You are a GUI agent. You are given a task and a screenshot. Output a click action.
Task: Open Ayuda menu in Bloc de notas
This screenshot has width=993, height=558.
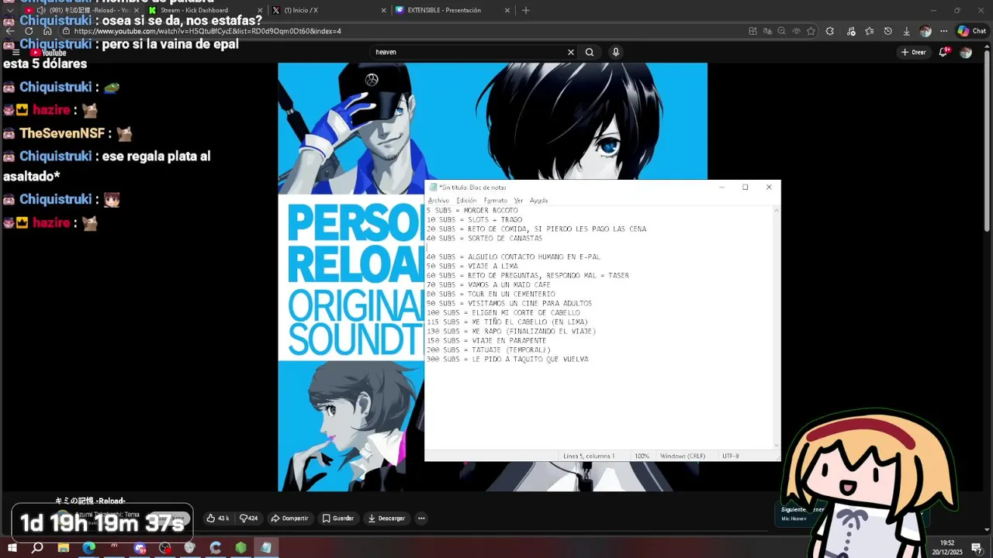tap(538, 200)
